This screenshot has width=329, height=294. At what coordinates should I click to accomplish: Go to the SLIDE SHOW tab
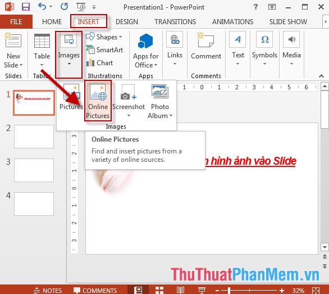coord(288,22)
